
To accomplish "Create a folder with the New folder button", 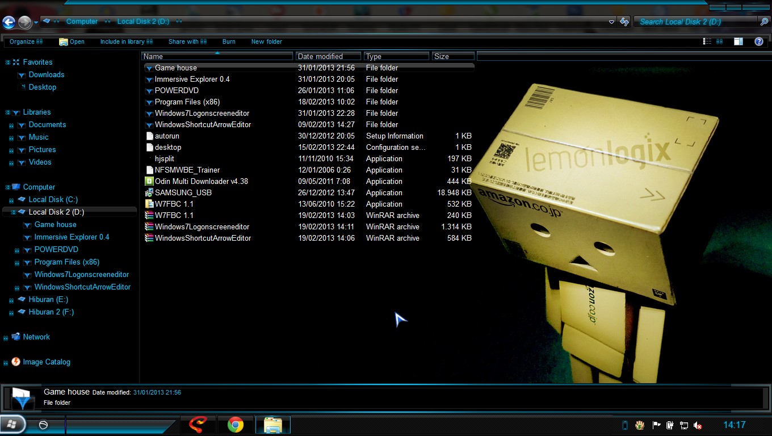I will pos(266,41).
